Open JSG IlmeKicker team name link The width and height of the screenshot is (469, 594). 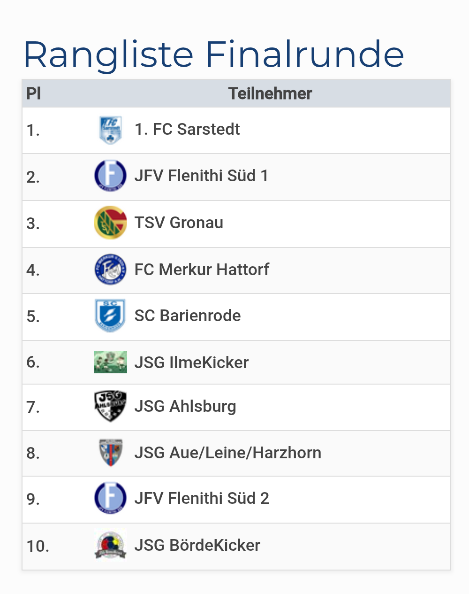click(x=191, y=363)
